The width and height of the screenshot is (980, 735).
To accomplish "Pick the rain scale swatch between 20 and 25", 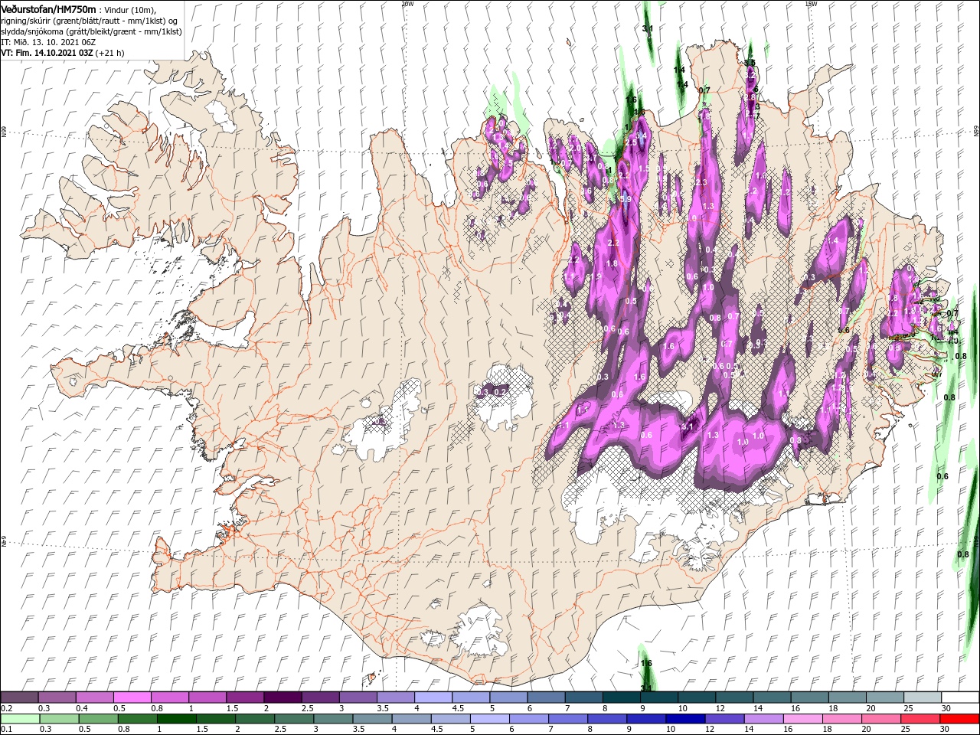I will tap(880, 719).
